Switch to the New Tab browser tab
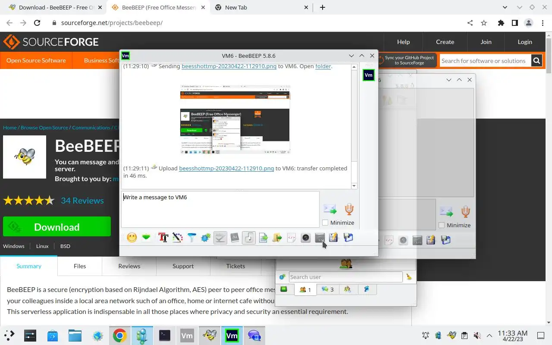Viewport: 552px width, 345px height. tap(262, 7)
